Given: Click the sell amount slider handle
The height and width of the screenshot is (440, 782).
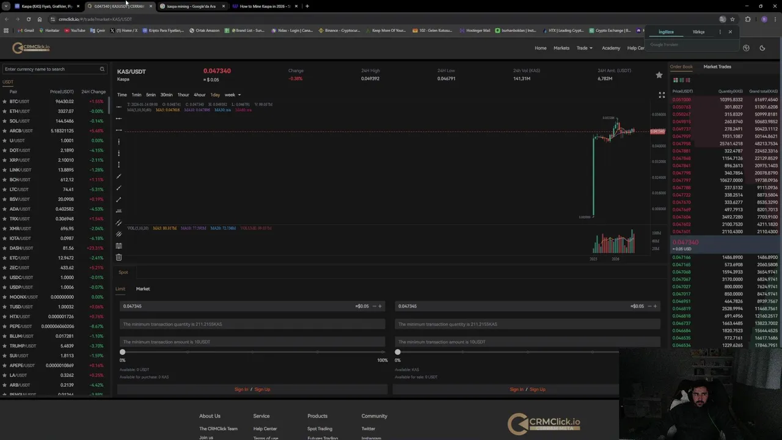Looking at the screenshot, I should click(x=398, y=352).
